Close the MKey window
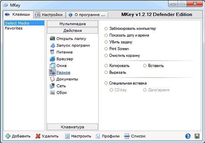Screen dimensions: 205x143 pos(195,4)
